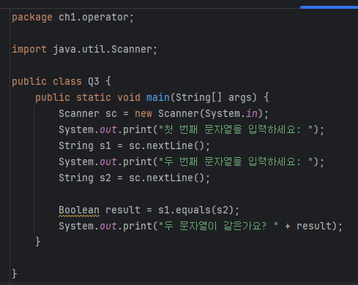Click the String[] args parameter
The height and width of the screenshot is (285, 358).
(216, 97)
